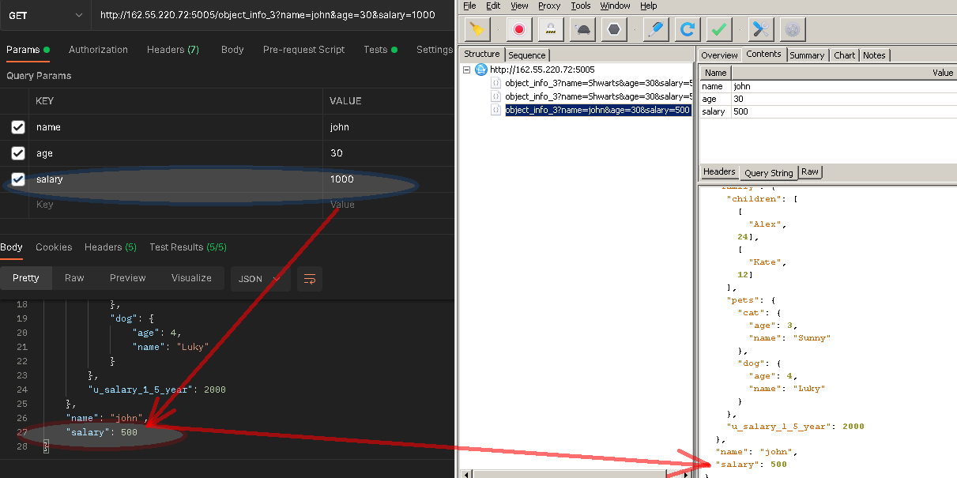Open the Proxy menu in Charles
This screenshot has height=478, width=957.
(549, 6)
